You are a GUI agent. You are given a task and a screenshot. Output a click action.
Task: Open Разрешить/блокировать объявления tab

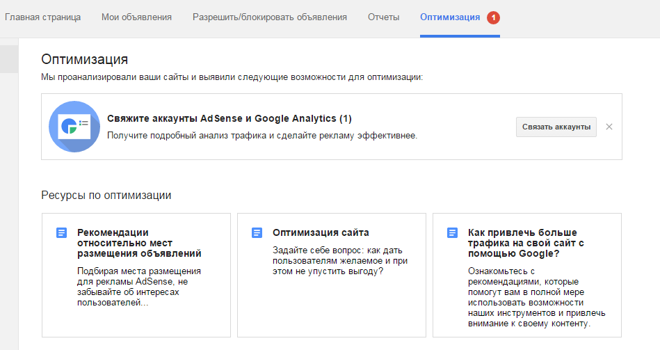coord(270,17)
